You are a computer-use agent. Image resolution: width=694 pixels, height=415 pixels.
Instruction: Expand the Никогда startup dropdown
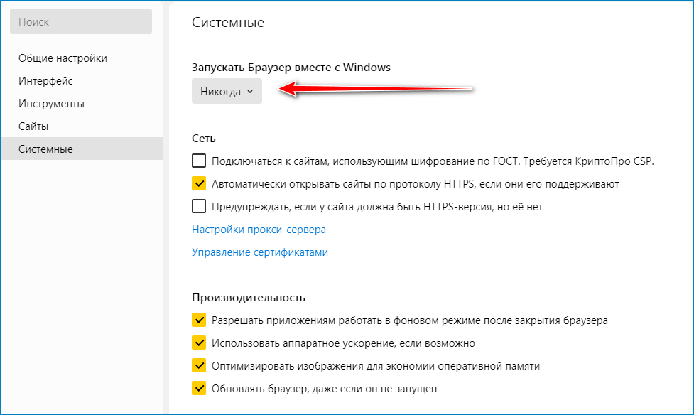(227, 92)
